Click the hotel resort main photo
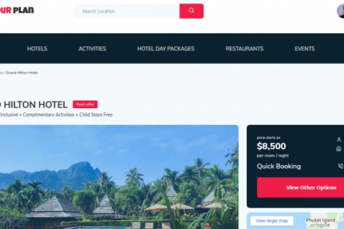Viewport: 344px width, 229px height. pos(119,177)
